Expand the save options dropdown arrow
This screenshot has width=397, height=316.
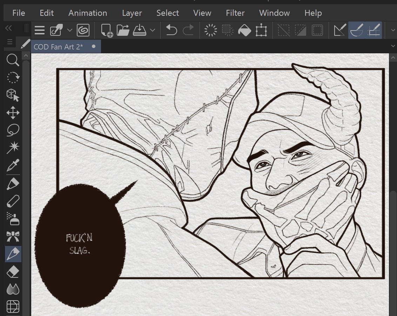(153, 31)
